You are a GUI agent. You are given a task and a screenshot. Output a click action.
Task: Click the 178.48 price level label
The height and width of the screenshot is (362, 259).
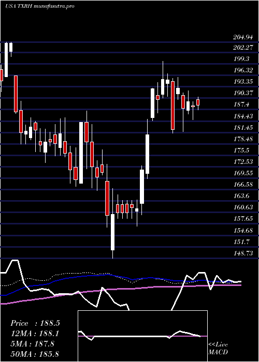click(242, 139)
